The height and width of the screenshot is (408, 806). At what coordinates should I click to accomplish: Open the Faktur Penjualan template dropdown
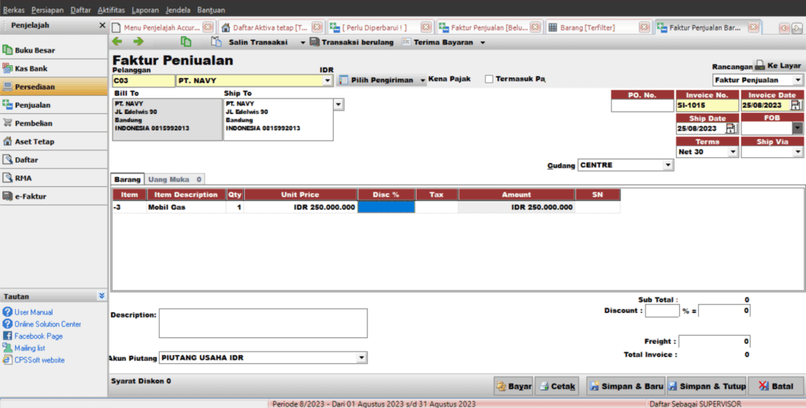798,80
